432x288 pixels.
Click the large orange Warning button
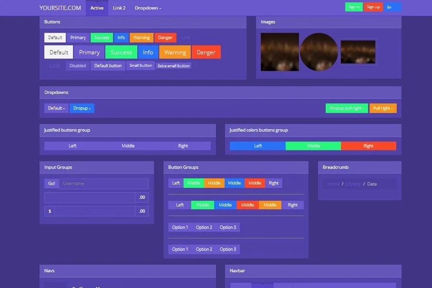click(175, 52)
